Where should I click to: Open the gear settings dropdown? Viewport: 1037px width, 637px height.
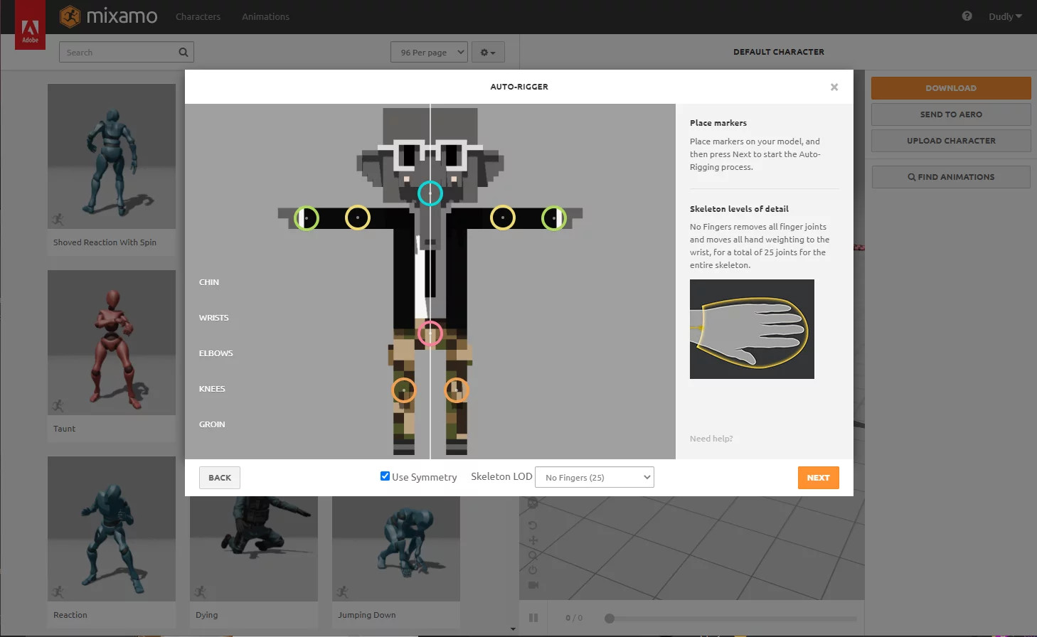point(488,52)
